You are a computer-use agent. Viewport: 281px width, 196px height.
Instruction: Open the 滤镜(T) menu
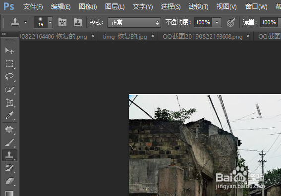pyautogui.click(x=199, y=7)
